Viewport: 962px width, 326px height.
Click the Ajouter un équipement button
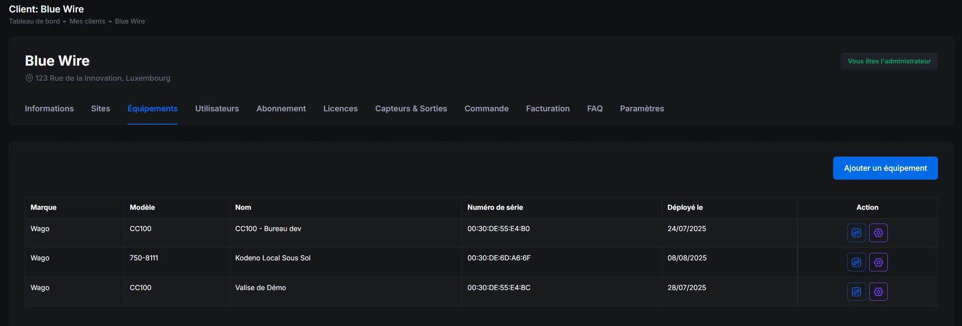tap(885, 168)
